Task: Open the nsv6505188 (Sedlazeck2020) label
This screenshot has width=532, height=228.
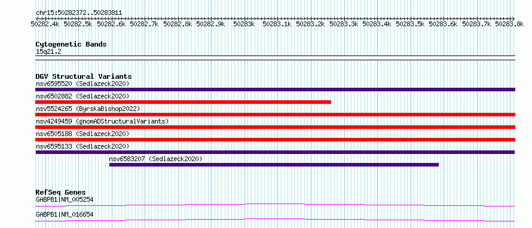Action: click(x=82, y=134)
